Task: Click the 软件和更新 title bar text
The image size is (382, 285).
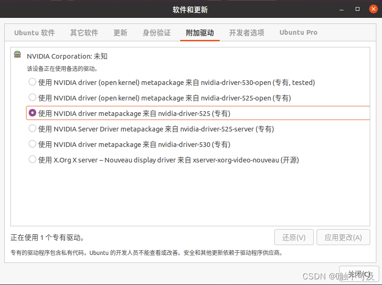Action: tap(190, 10)
